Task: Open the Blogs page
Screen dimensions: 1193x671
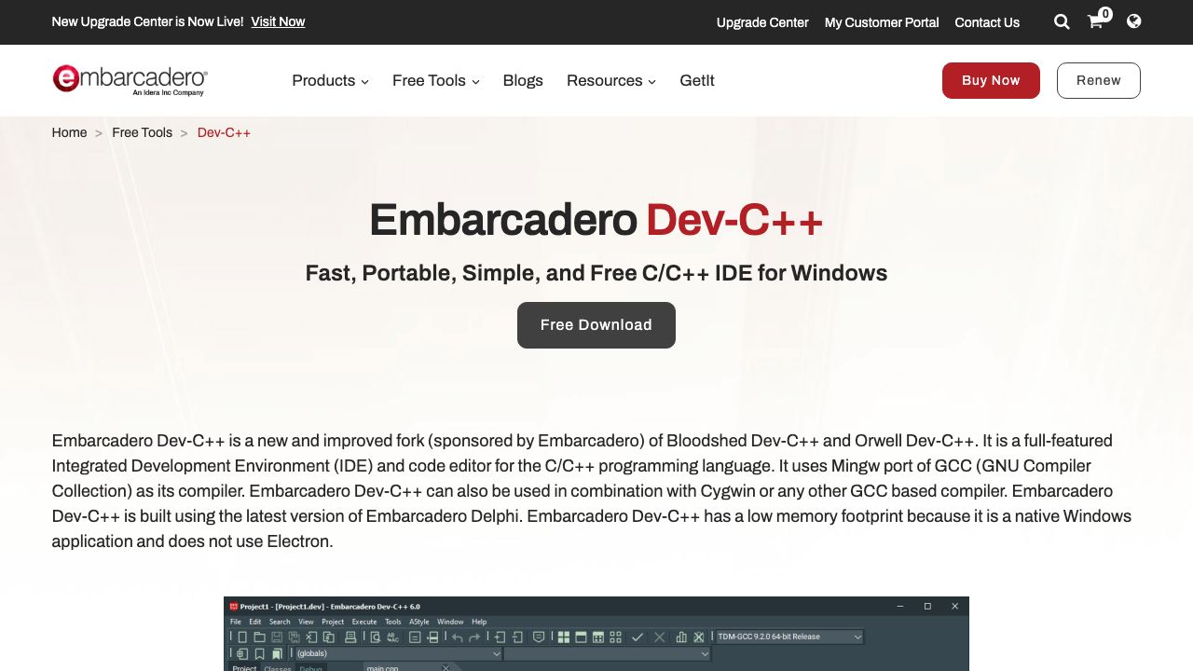Action: pyautogui.click(x=523, y=80)
